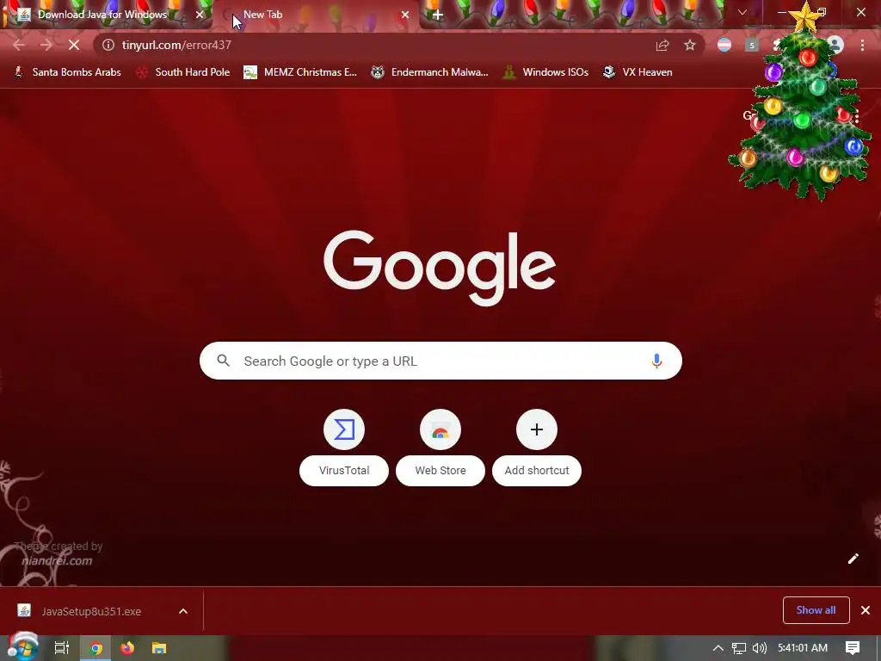Show hidden system tray icons
This screenshot has height=661, width=881.
[x=718, y=648]
